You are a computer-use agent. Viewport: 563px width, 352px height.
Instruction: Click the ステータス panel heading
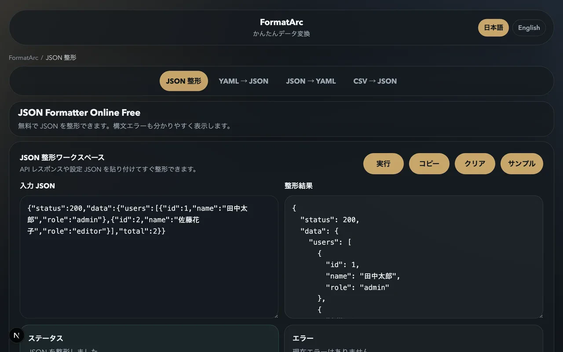point(46,338)
